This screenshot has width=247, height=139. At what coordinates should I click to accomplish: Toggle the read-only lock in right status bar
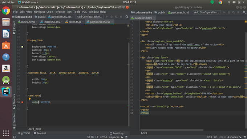pyautogui.click(x=240, y=137)
